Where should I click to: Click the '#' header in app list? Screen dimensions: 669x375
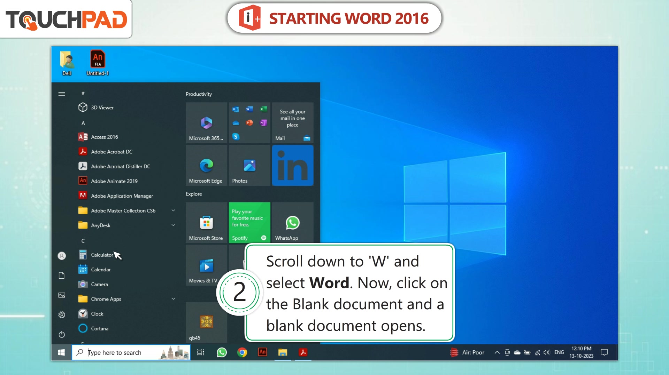[83, 93]
